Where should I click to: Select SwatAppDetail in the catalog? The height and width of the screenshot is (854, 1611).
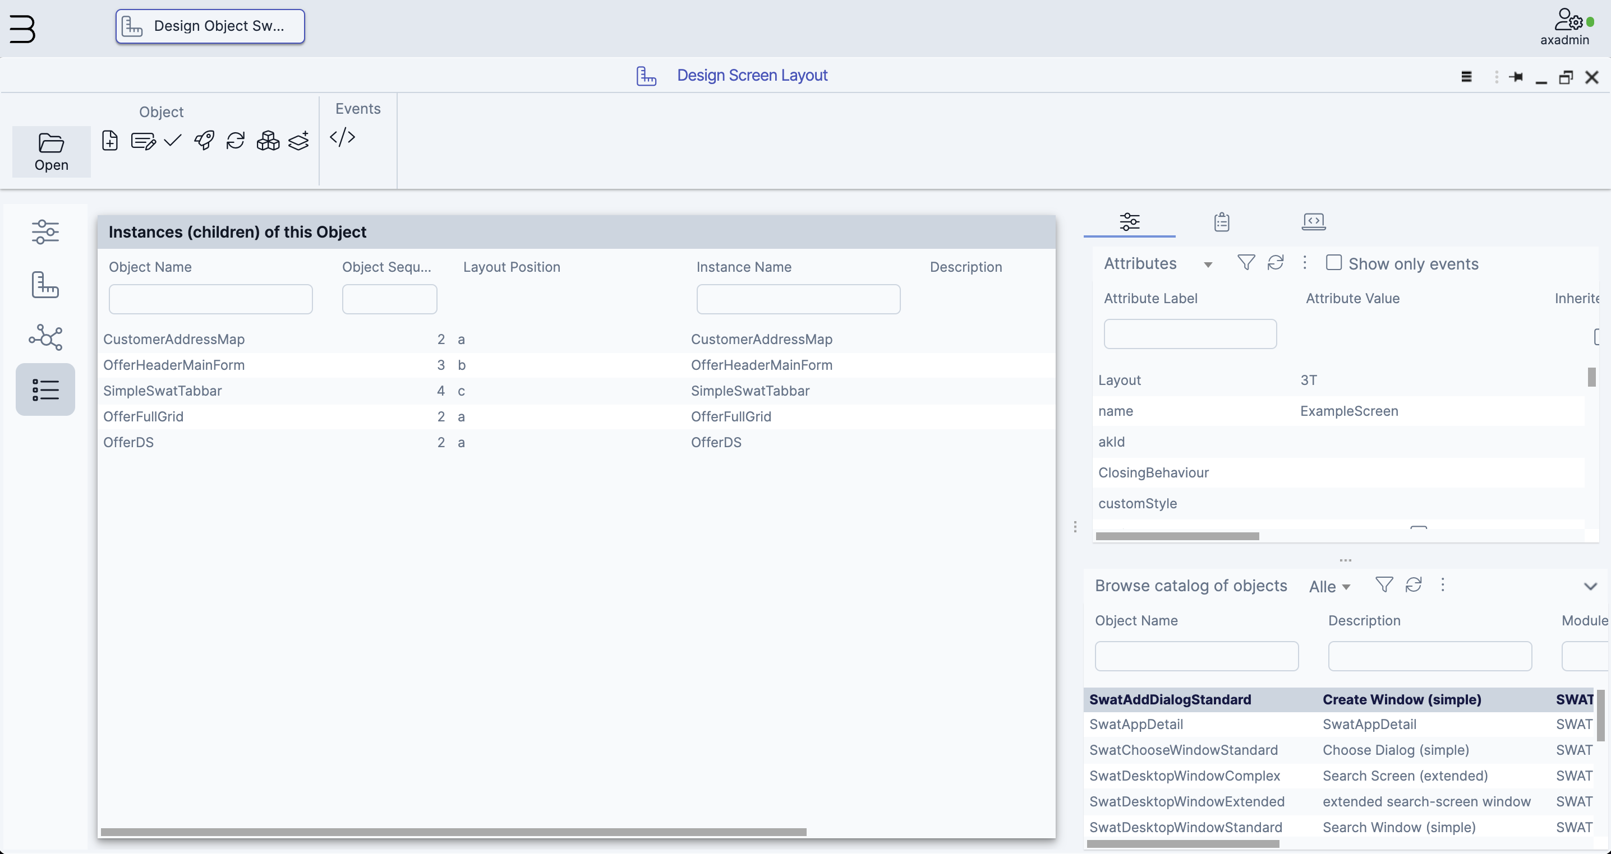click(1338, 724)
